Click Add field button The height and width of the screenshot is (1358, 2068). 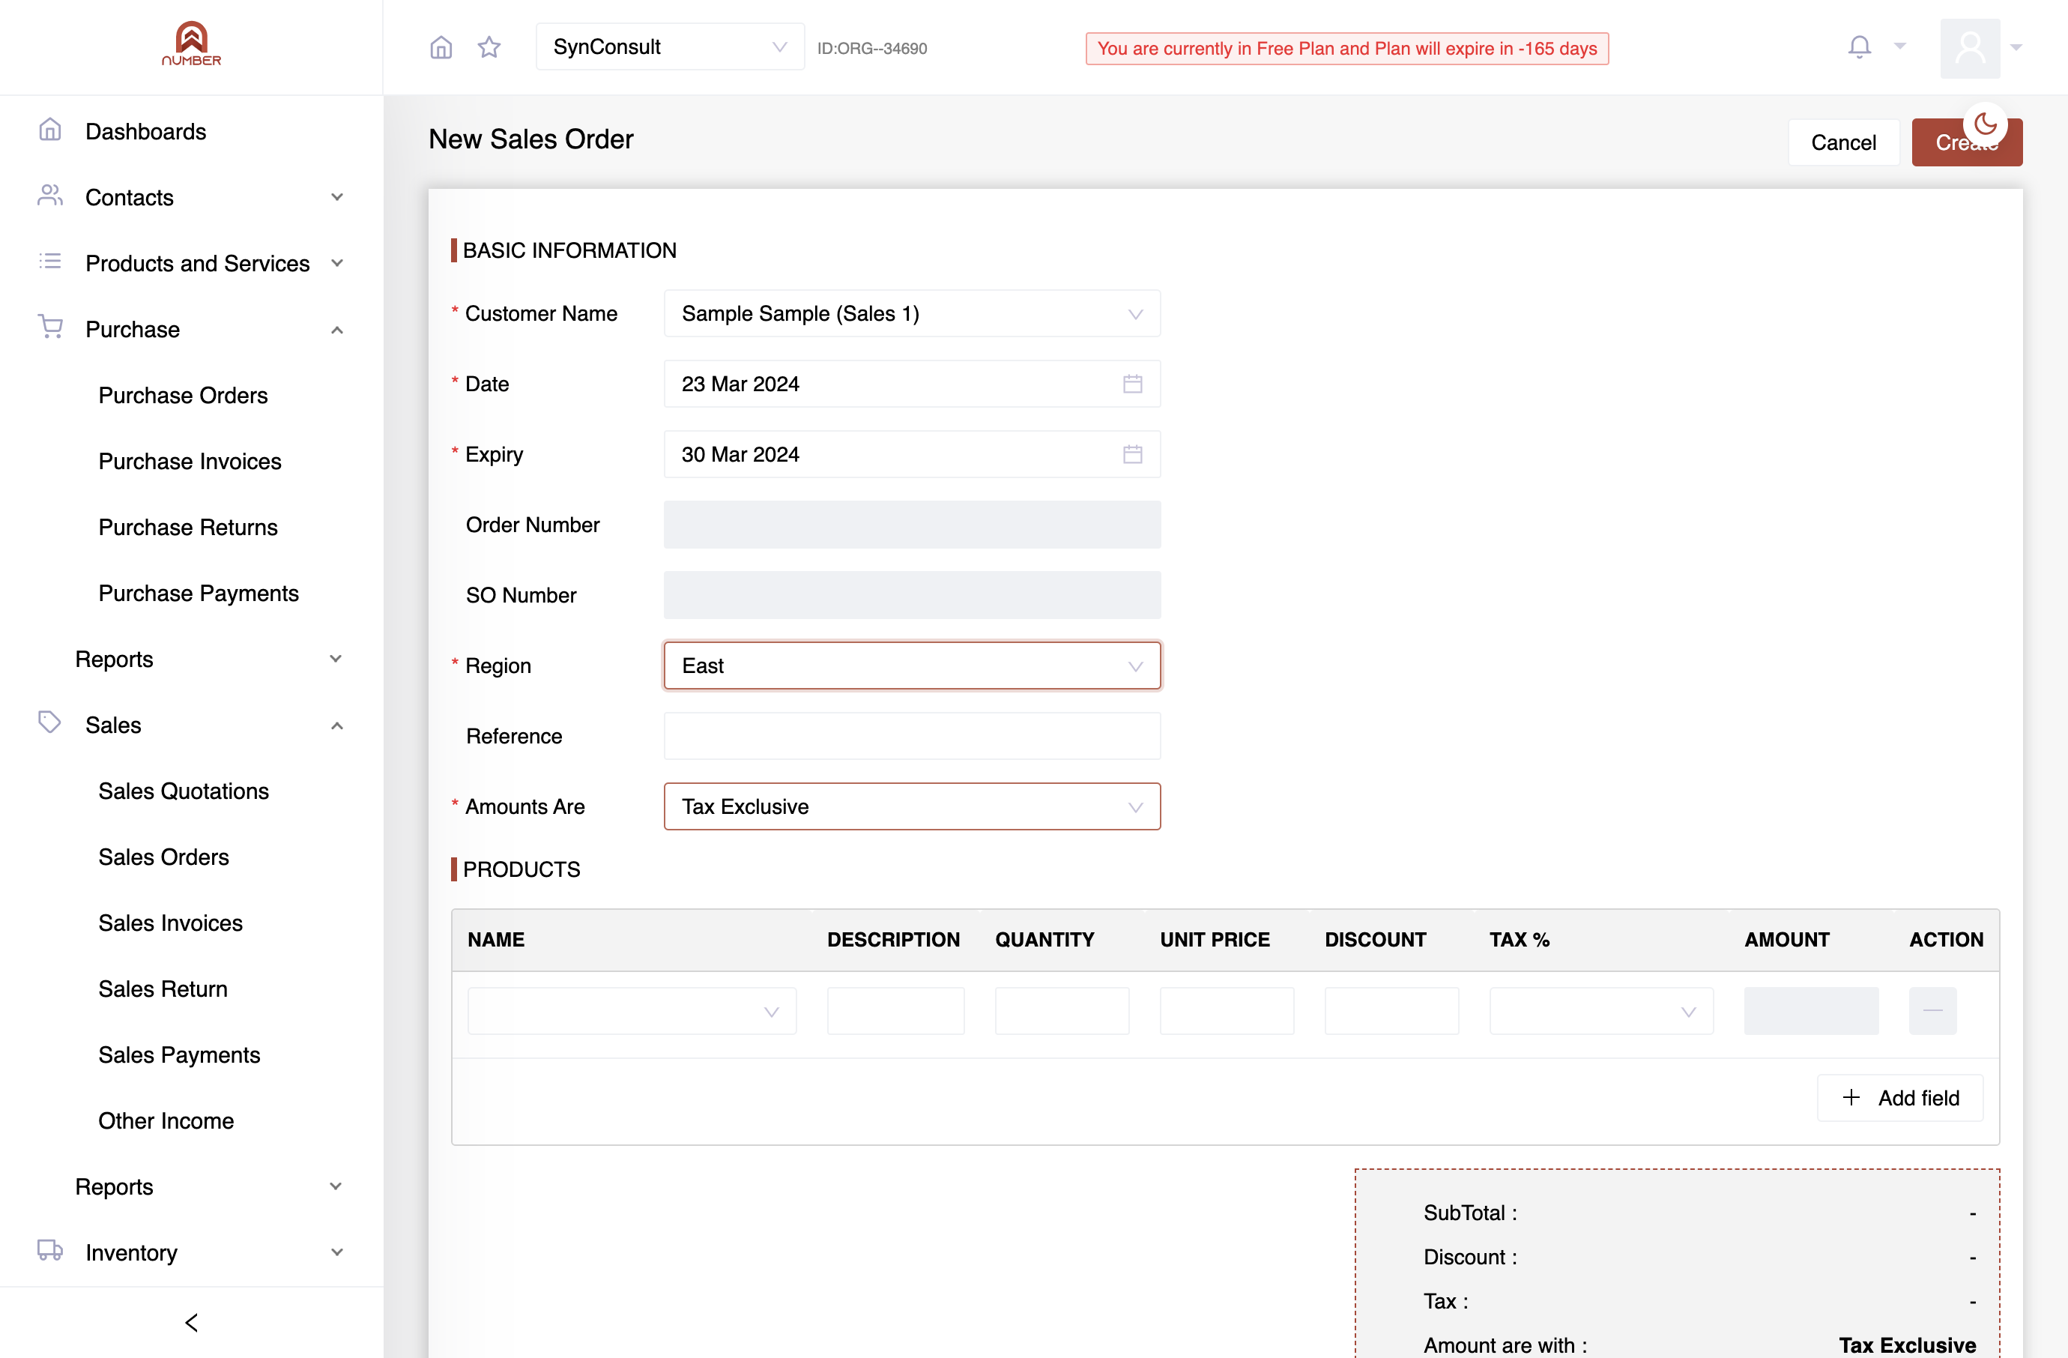1899,1098
